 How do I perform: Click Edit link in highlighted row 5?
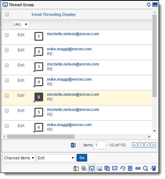pos(21,96)
